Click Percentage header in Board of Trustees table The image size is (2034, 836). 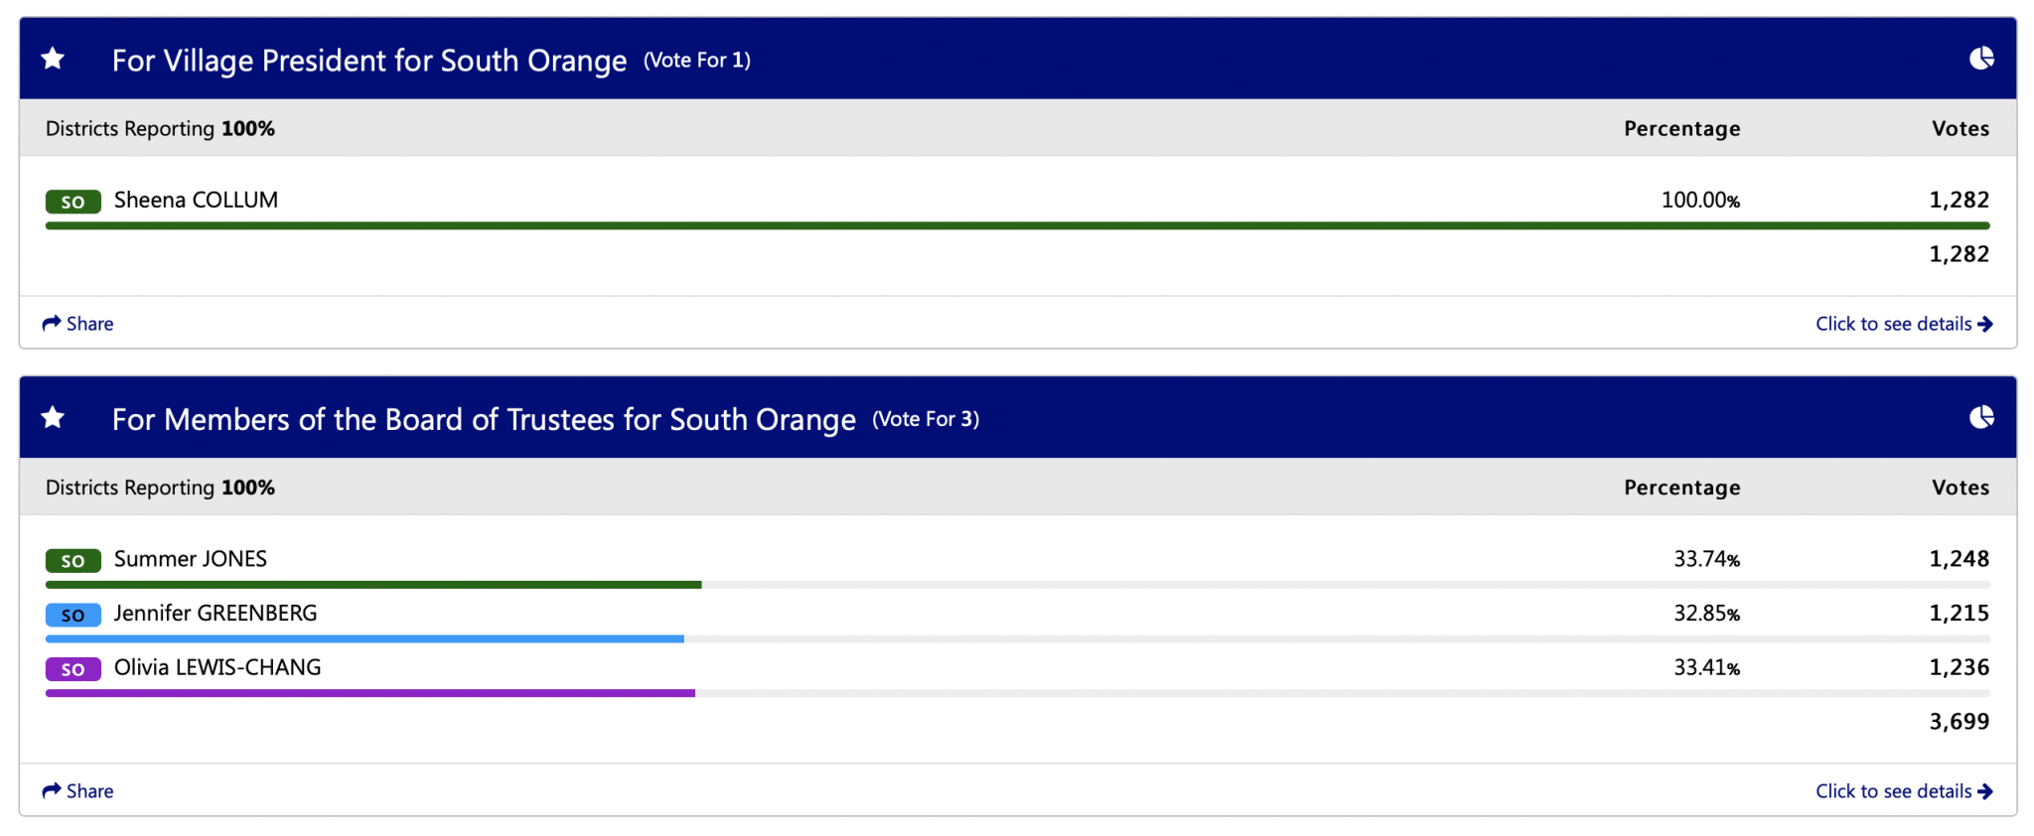tap(1682, 488)
